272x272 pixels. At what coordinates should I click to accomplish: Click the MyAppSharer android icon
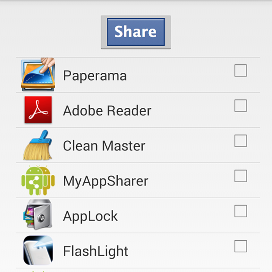point(38,180)
